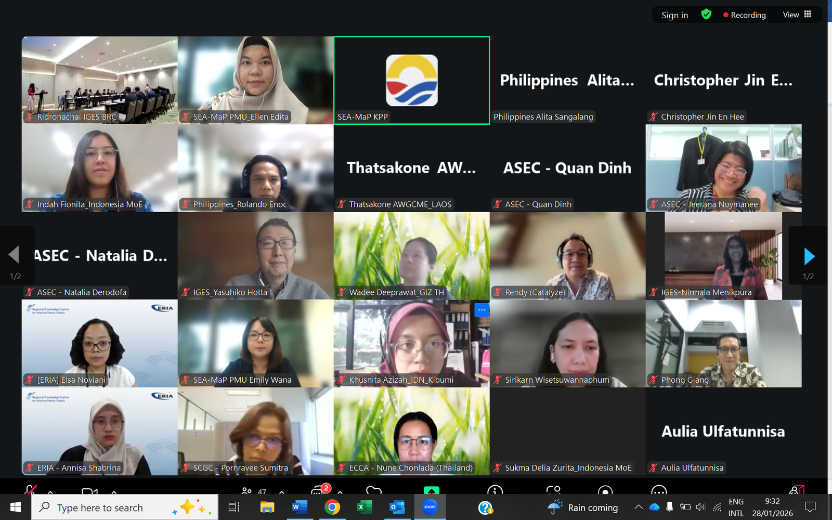Viewport: 832px width, 520px height.
Task: Click the record icon in meeting toolbar
Action: coord(605,490)
